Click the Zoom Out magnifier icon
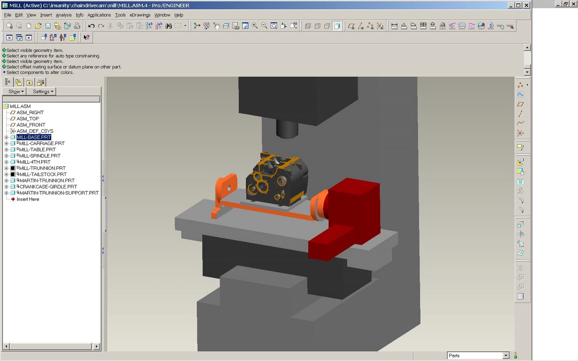The image size is (578, 361). [264, 26]
